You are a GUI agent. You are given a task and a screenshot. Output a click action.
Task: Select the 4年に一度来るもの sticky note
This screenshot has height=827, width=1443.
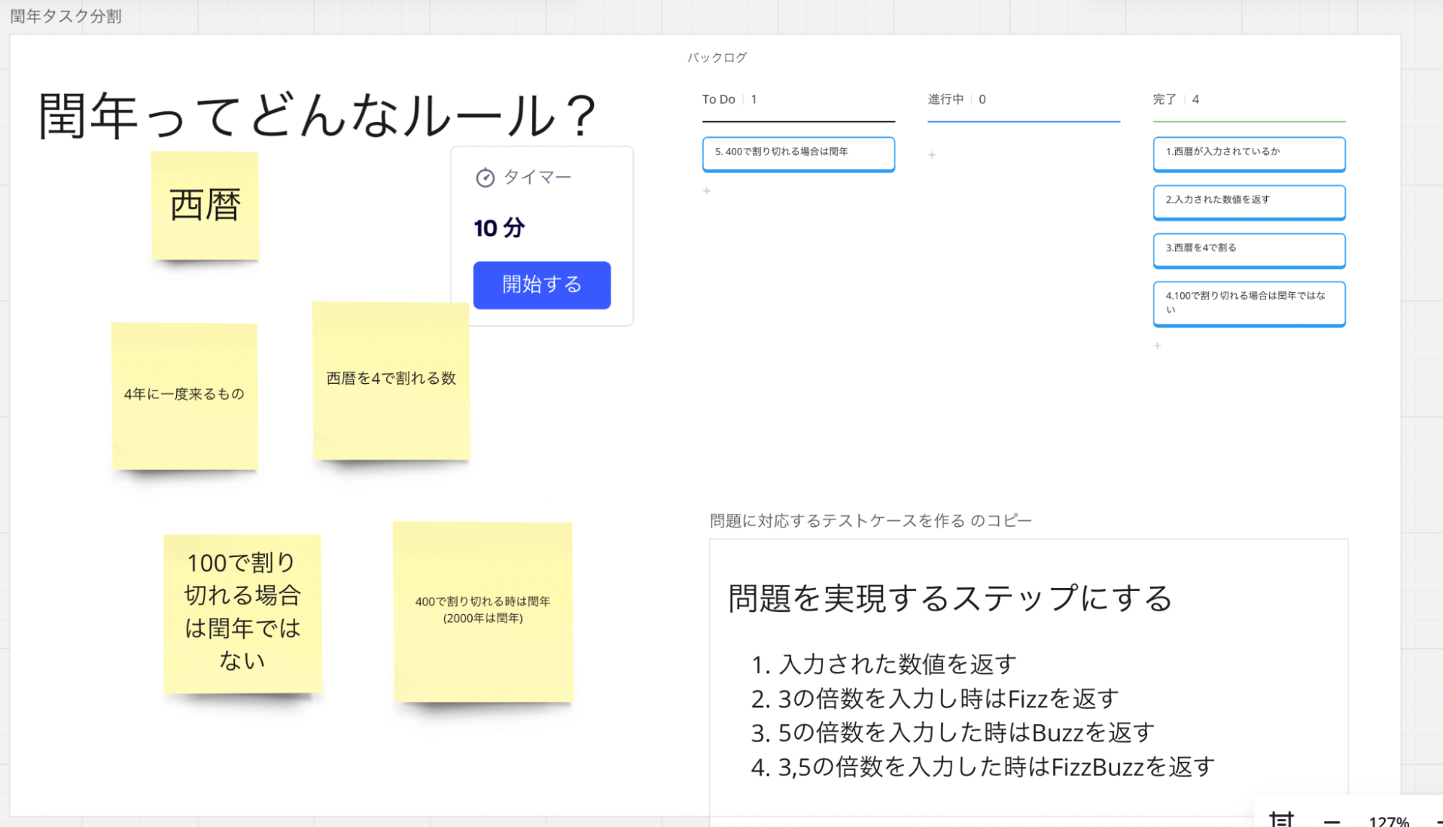pos(184,395)
